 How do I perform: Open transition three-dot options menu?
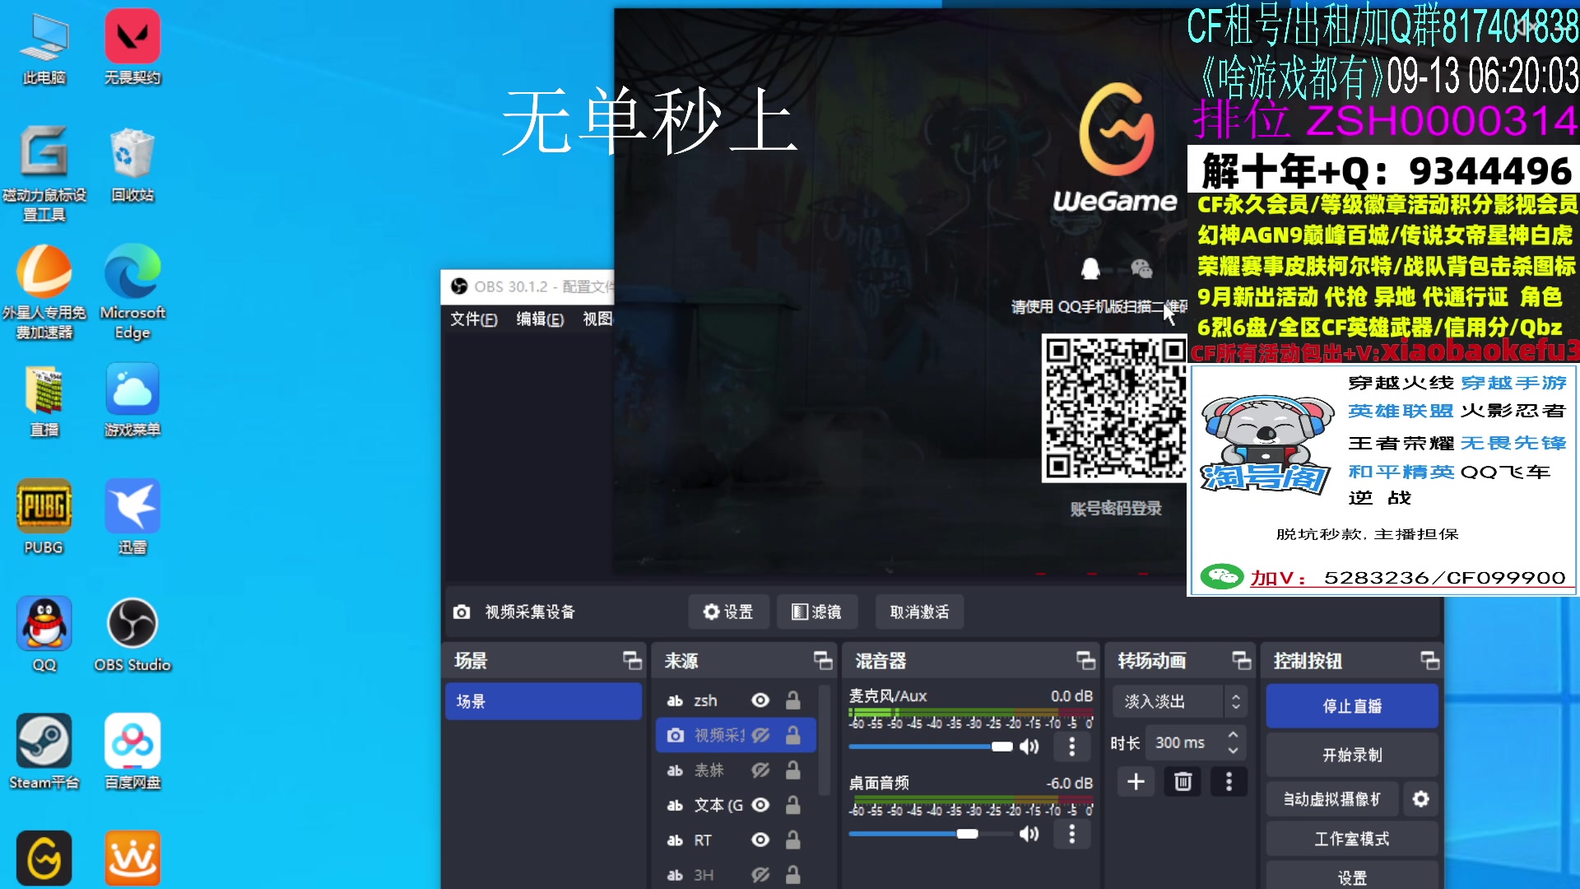point(1229,781)
